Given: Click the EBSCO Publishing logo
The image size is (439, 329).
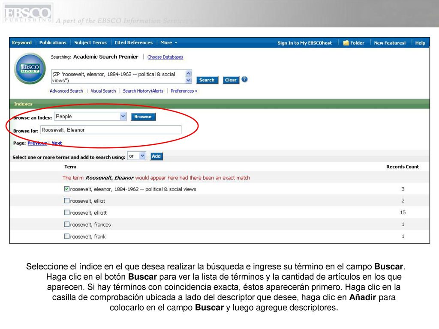Looking at the screenshot, I should click(27, 13).
